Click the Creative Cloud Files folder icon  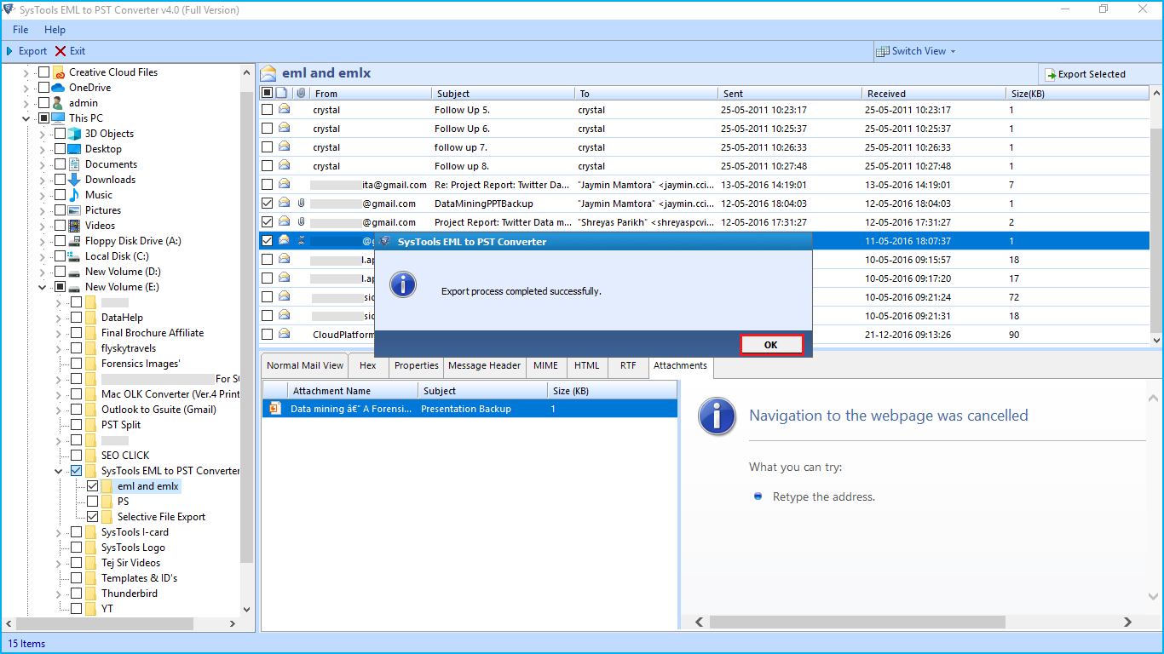(58, 72)
